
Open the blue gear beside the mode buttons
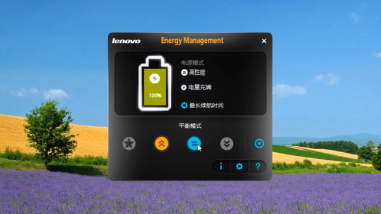coord(260,144)
